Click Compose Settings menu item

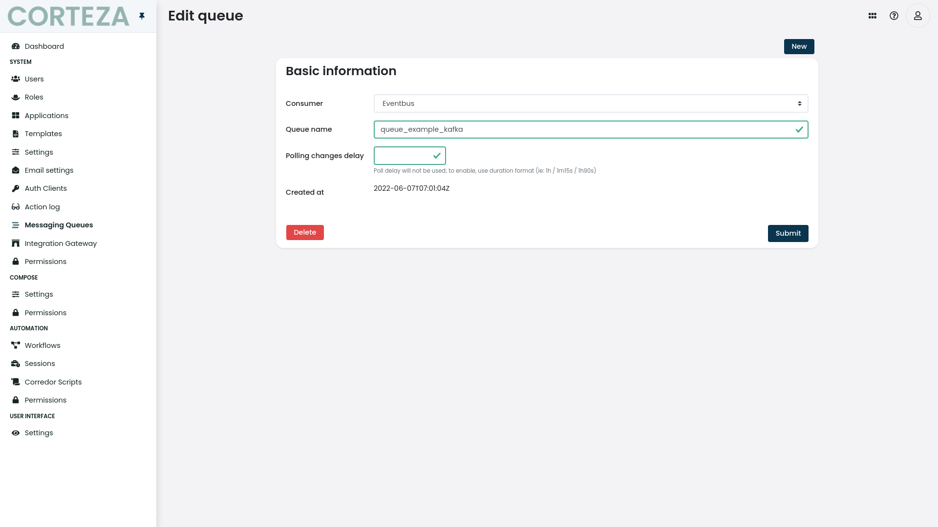pyautogui.click(x=39, y=294)
